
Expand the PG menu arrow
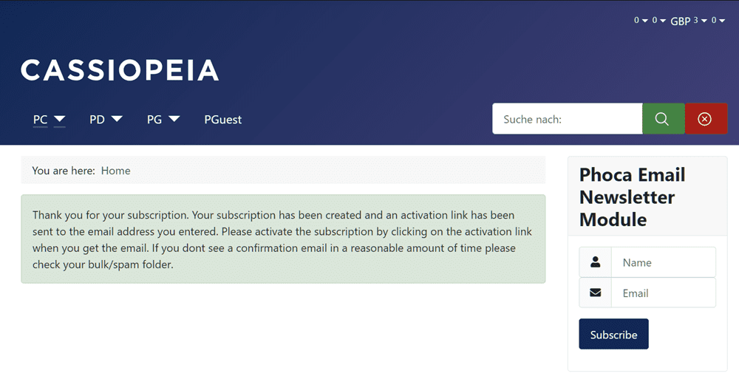pos(174,119)
